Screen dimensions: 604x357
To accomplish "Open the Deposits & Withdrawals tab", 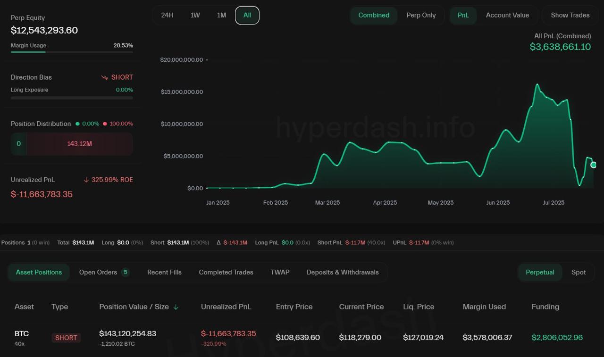I will tap(343, 272).
